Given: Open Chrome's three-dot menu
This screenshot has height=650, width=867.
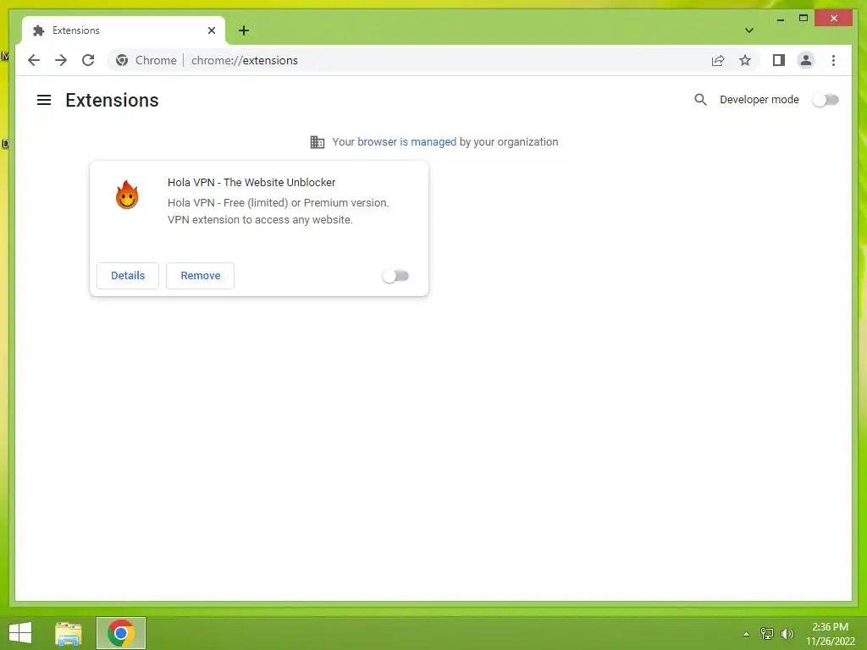Looking at the screenshot, I should pos(833,60).
